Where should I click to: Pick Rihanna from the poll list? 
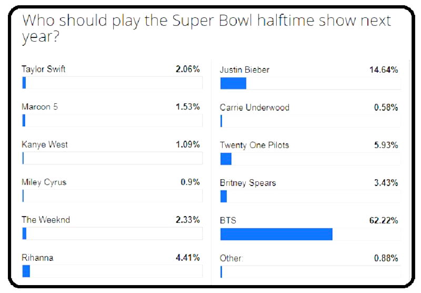click(x=37, y=258)
